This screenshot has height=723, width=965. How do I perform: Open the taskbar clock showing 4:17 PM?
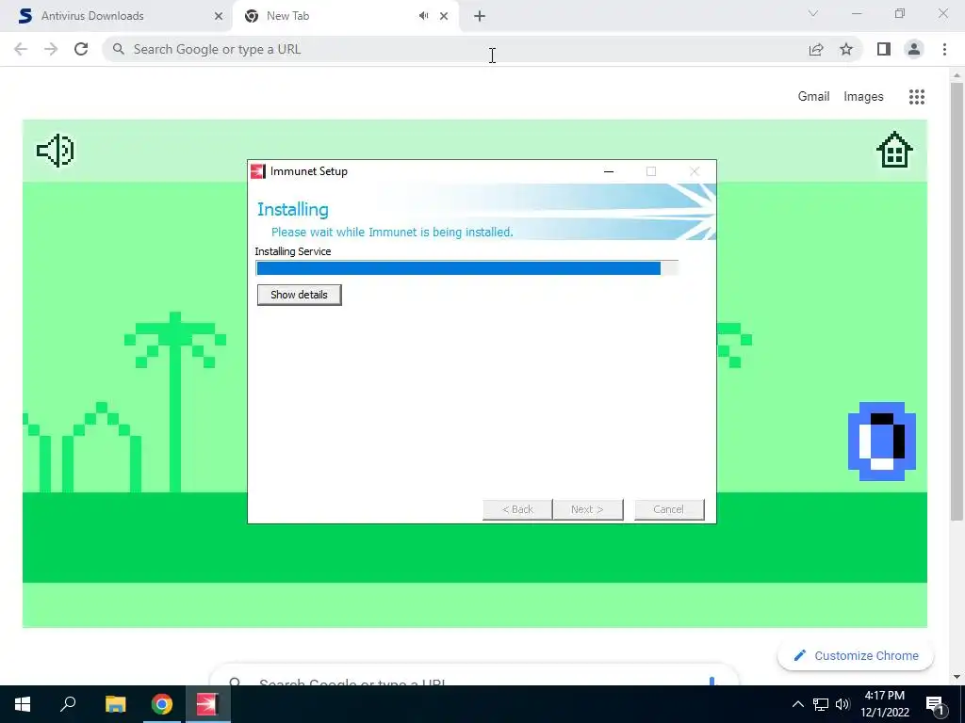[x=885, y=704]
